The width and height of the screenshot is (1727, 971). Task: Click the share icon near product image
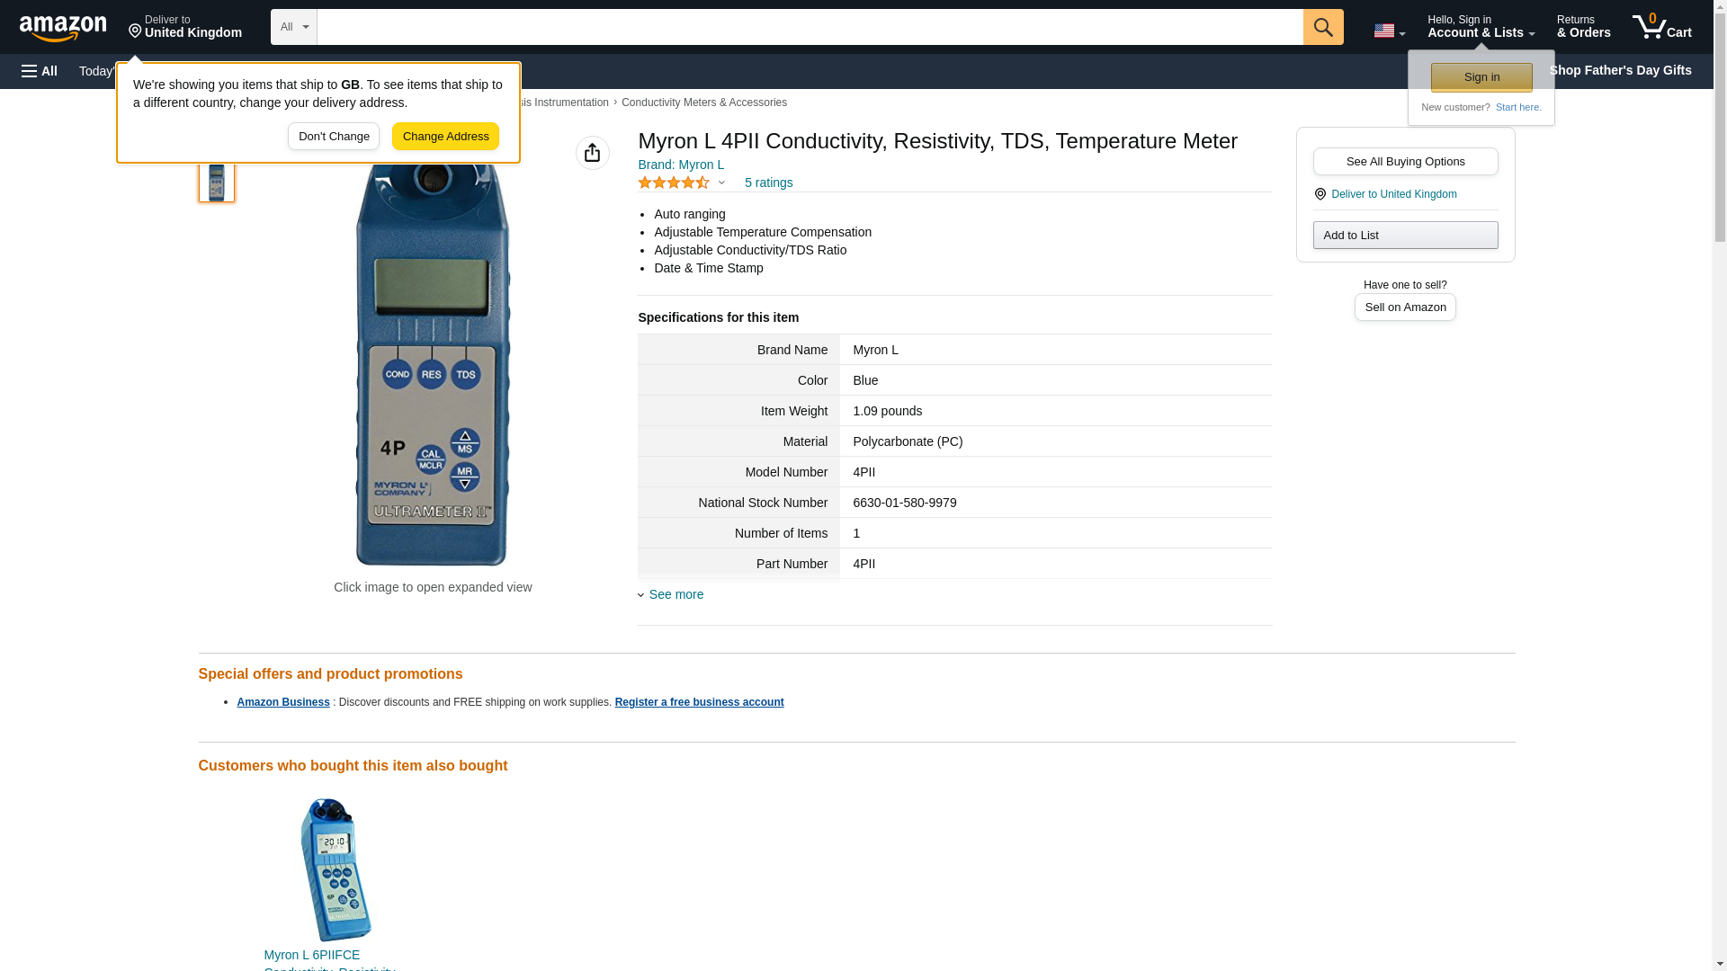592,153
